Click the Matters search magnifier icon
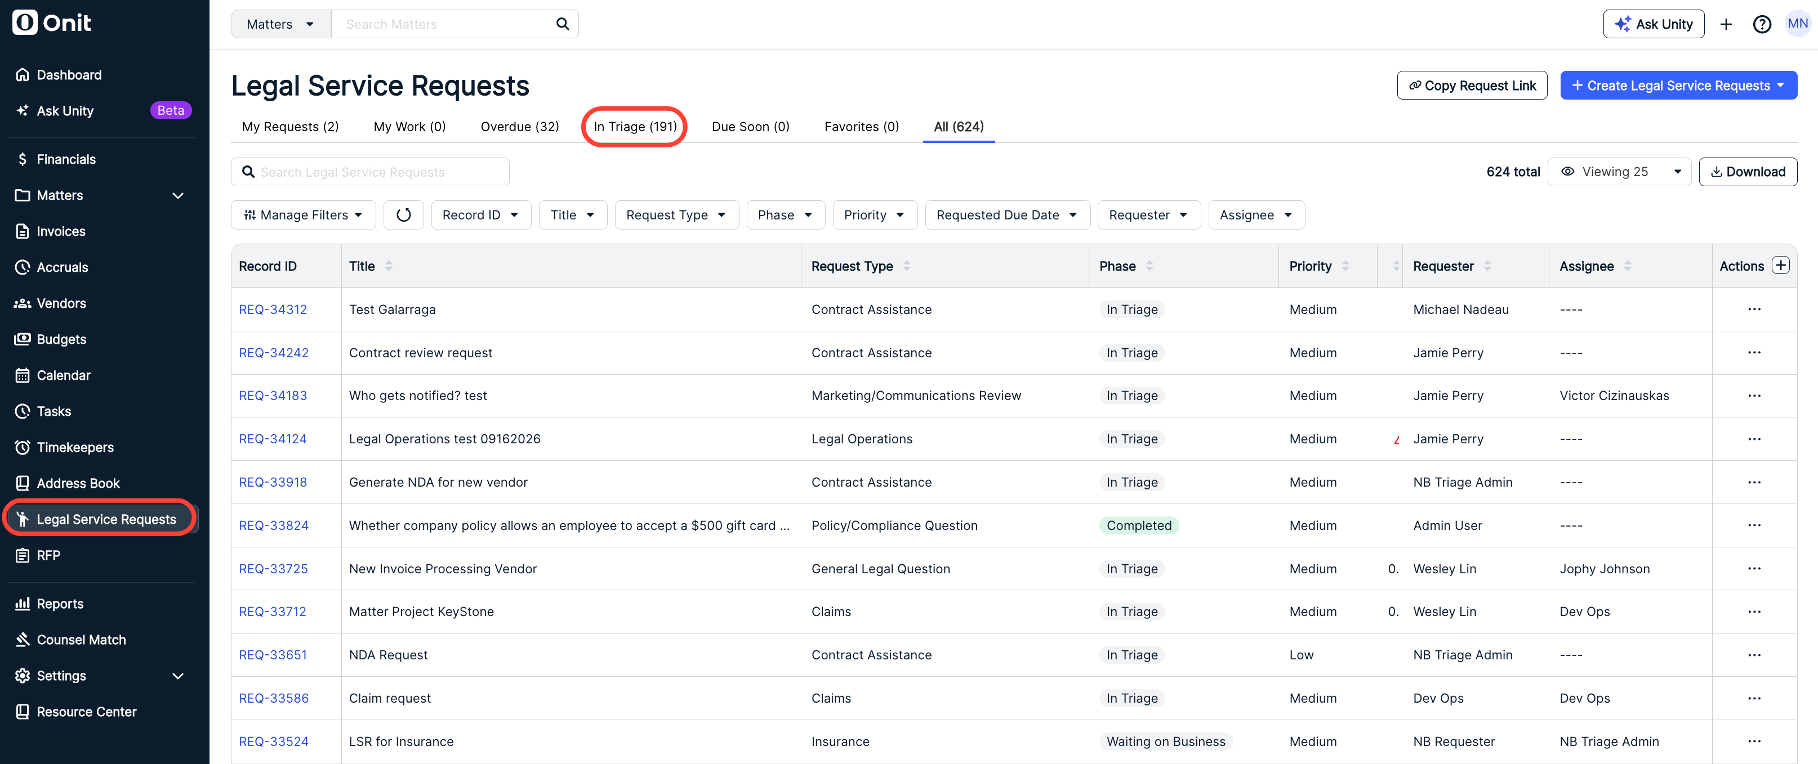Image resolution: width=1818 pixels, height=764 pixels. tap(562, 24)
